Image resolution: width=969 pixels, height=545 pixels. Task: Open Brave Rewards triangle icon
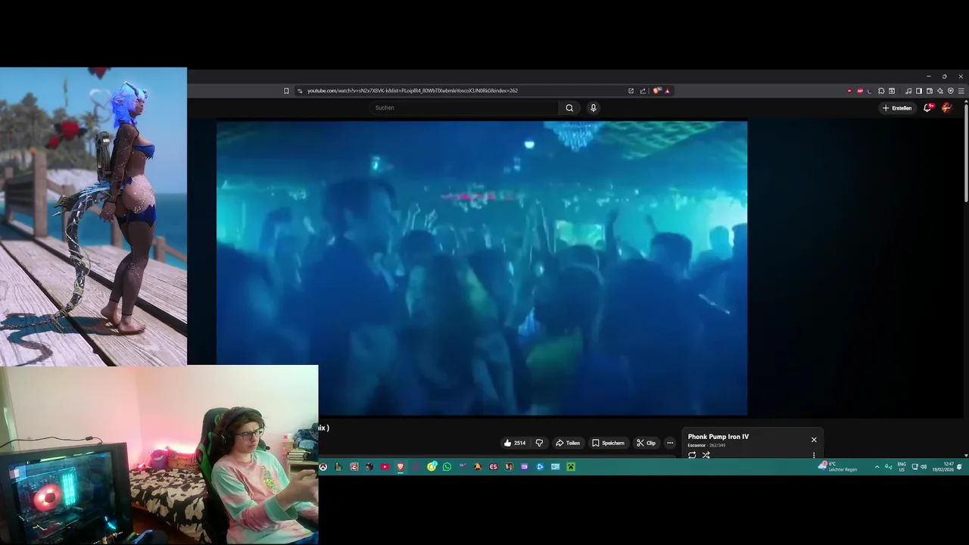[667, 91]
